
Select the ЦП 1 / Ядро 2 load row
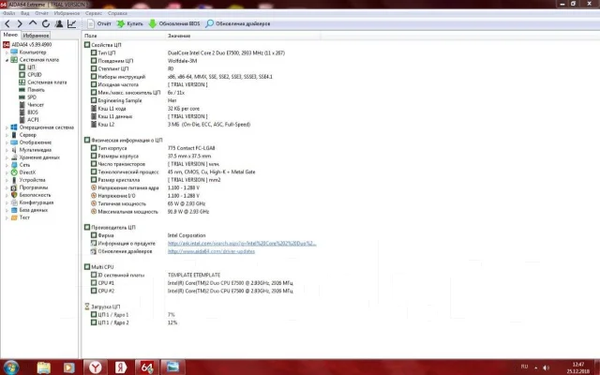(x=134, y=322)
